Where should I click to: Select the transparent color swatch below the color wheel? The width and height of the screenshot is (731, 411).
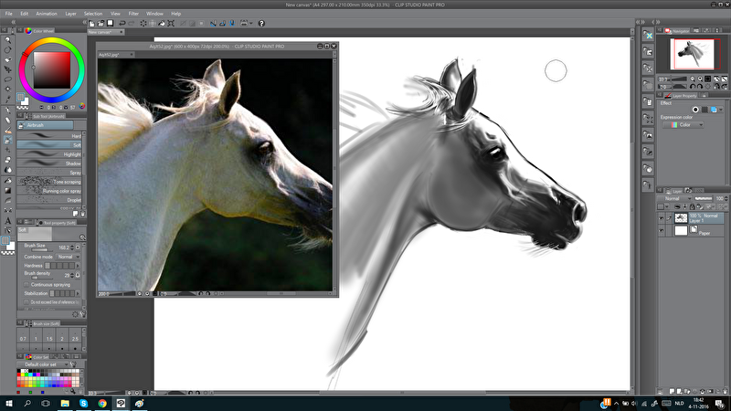point(22,108)
